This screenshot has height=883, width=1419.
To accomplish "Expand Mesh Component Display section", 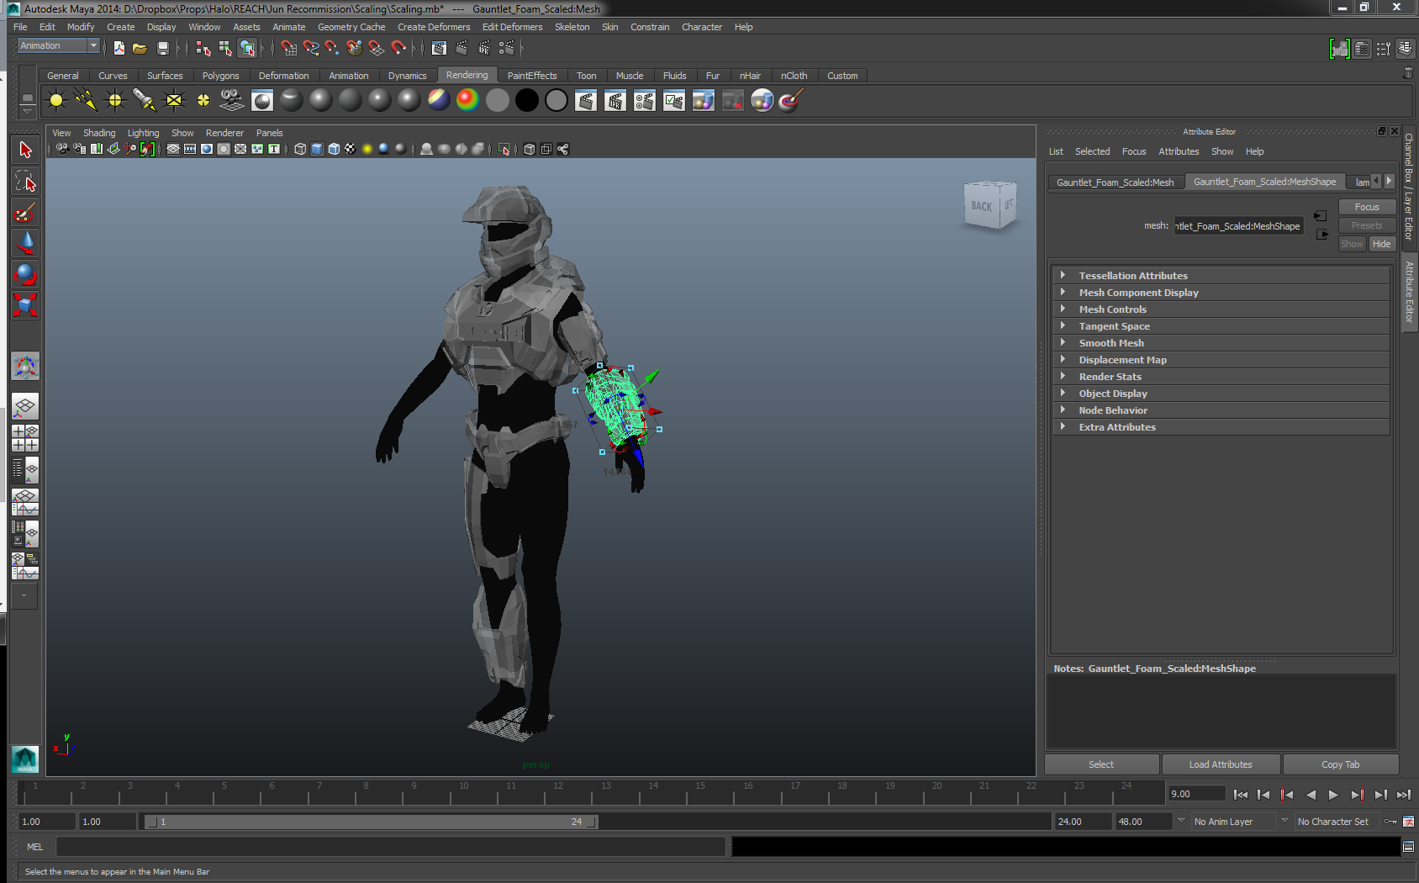I will pos(1221,293).
